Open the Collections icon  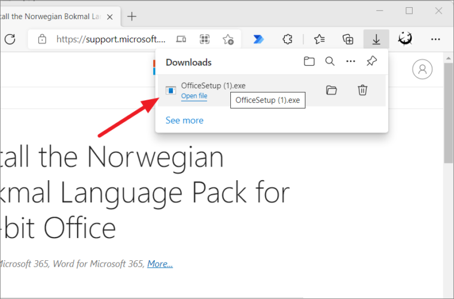tap(348, 39)
